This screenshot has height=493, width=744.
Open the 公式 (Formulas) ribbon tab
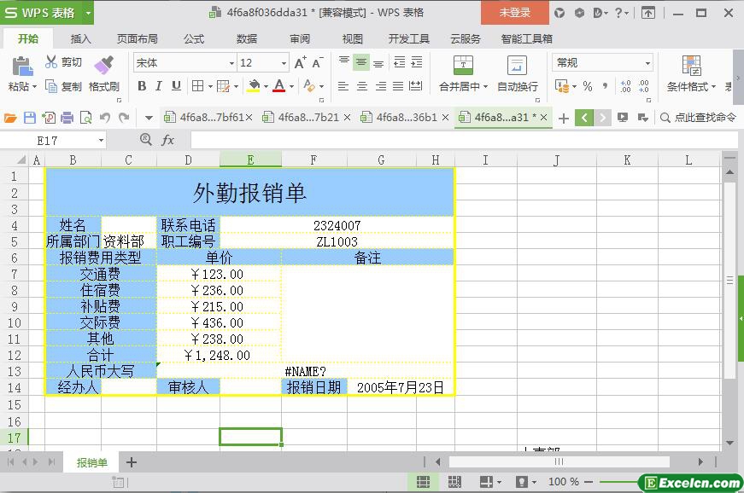click(x=194, y=38)
